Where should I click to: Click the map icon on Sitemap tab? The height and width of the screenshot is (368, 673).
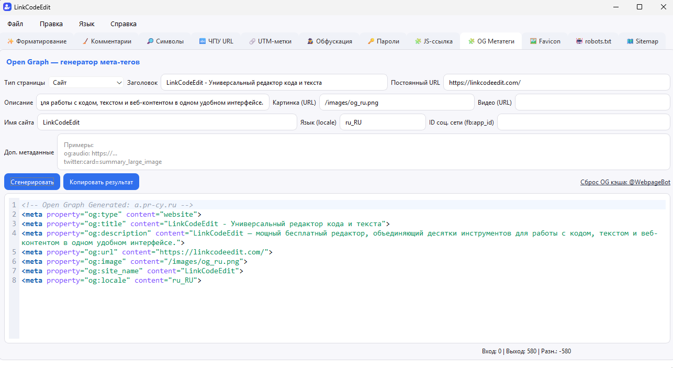(630, 41)
